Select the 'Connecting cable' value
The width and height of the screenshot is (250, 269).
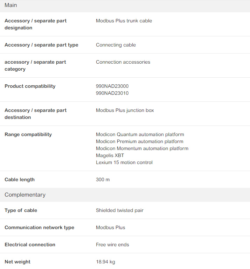point(116,45)
